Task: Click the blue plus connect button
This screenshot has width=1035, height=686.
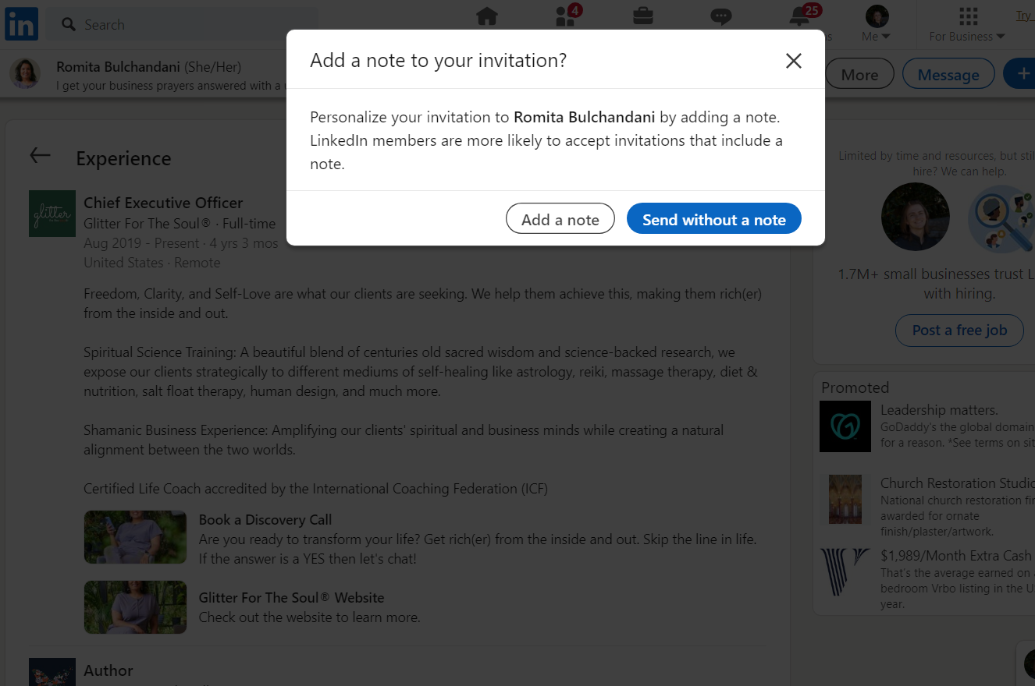Action: pos(1019,74)
